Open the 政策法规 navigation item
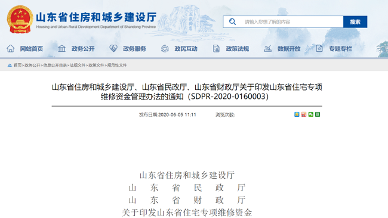Screen dimensions: 388x218 [238, 49]
